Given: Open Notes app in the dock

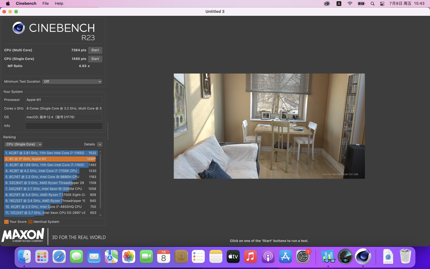Looking at the screenshot, I should tap(216, 256).
